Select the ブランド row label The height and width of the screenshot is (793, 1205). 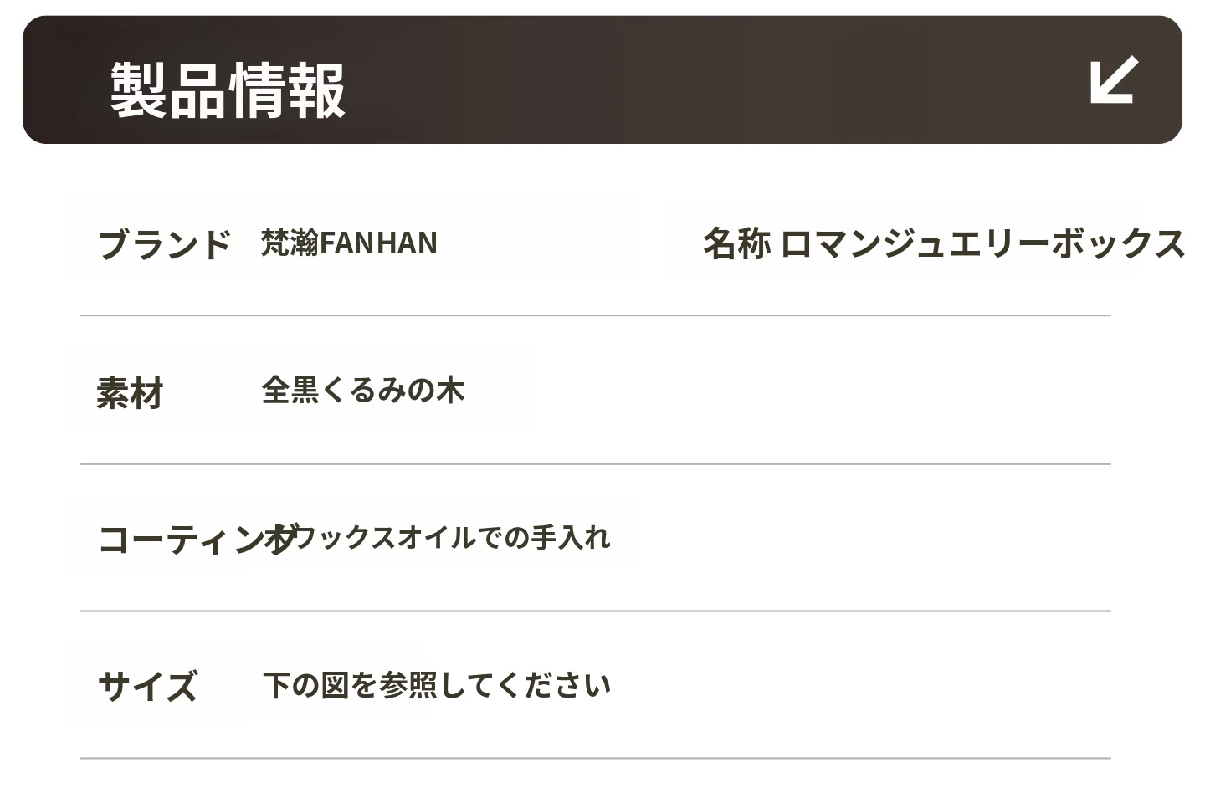coord(164,244)
